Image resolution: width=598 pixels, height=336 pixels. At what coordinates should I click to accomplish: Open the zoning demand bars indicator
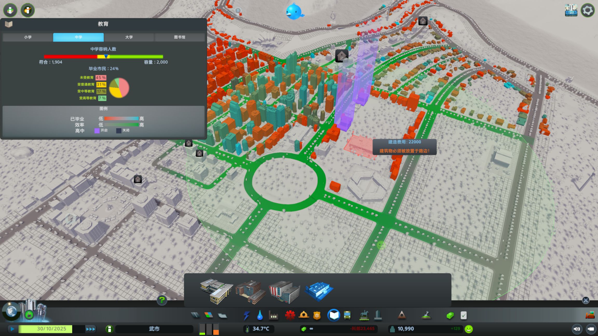(209, 329)
